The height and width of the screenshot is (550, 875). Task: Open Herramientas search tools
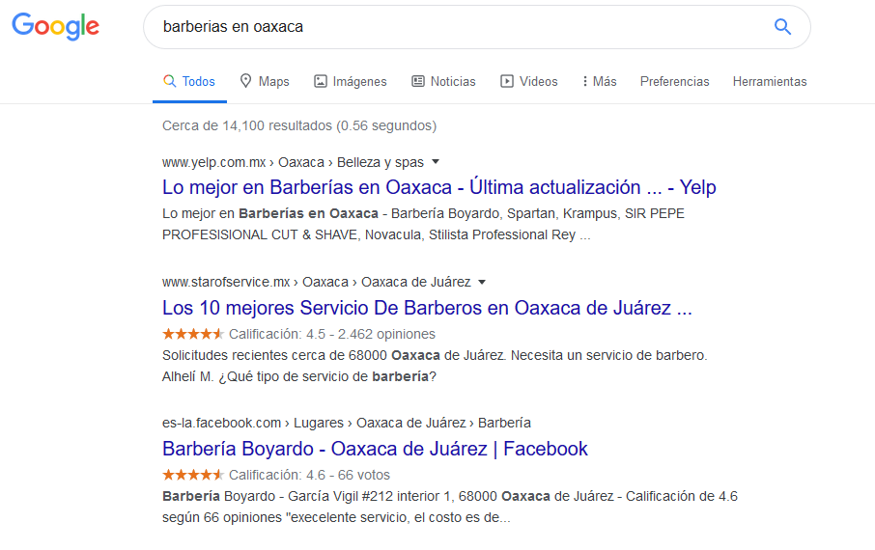[770, 81]
